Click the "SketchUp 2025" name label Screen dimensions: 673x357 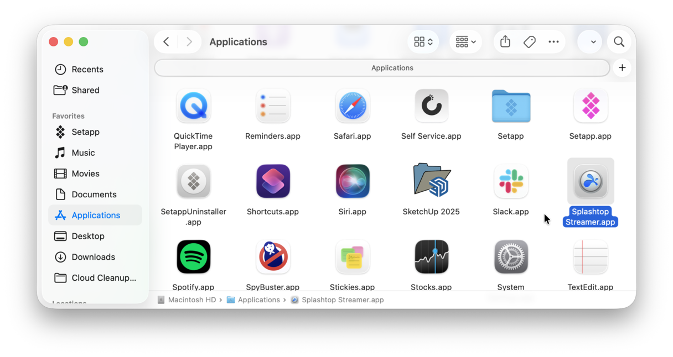pos(431,212)
